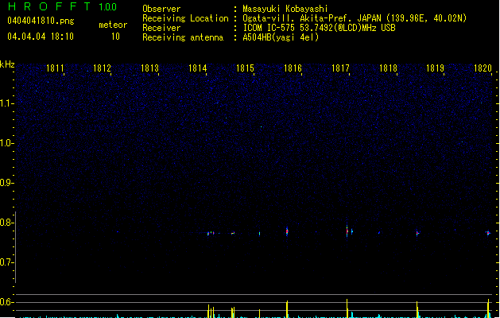The height and width of the screenshot is (318, 500).
Task: Select the 0.8 kHz axis label
Action: (6, 223)
